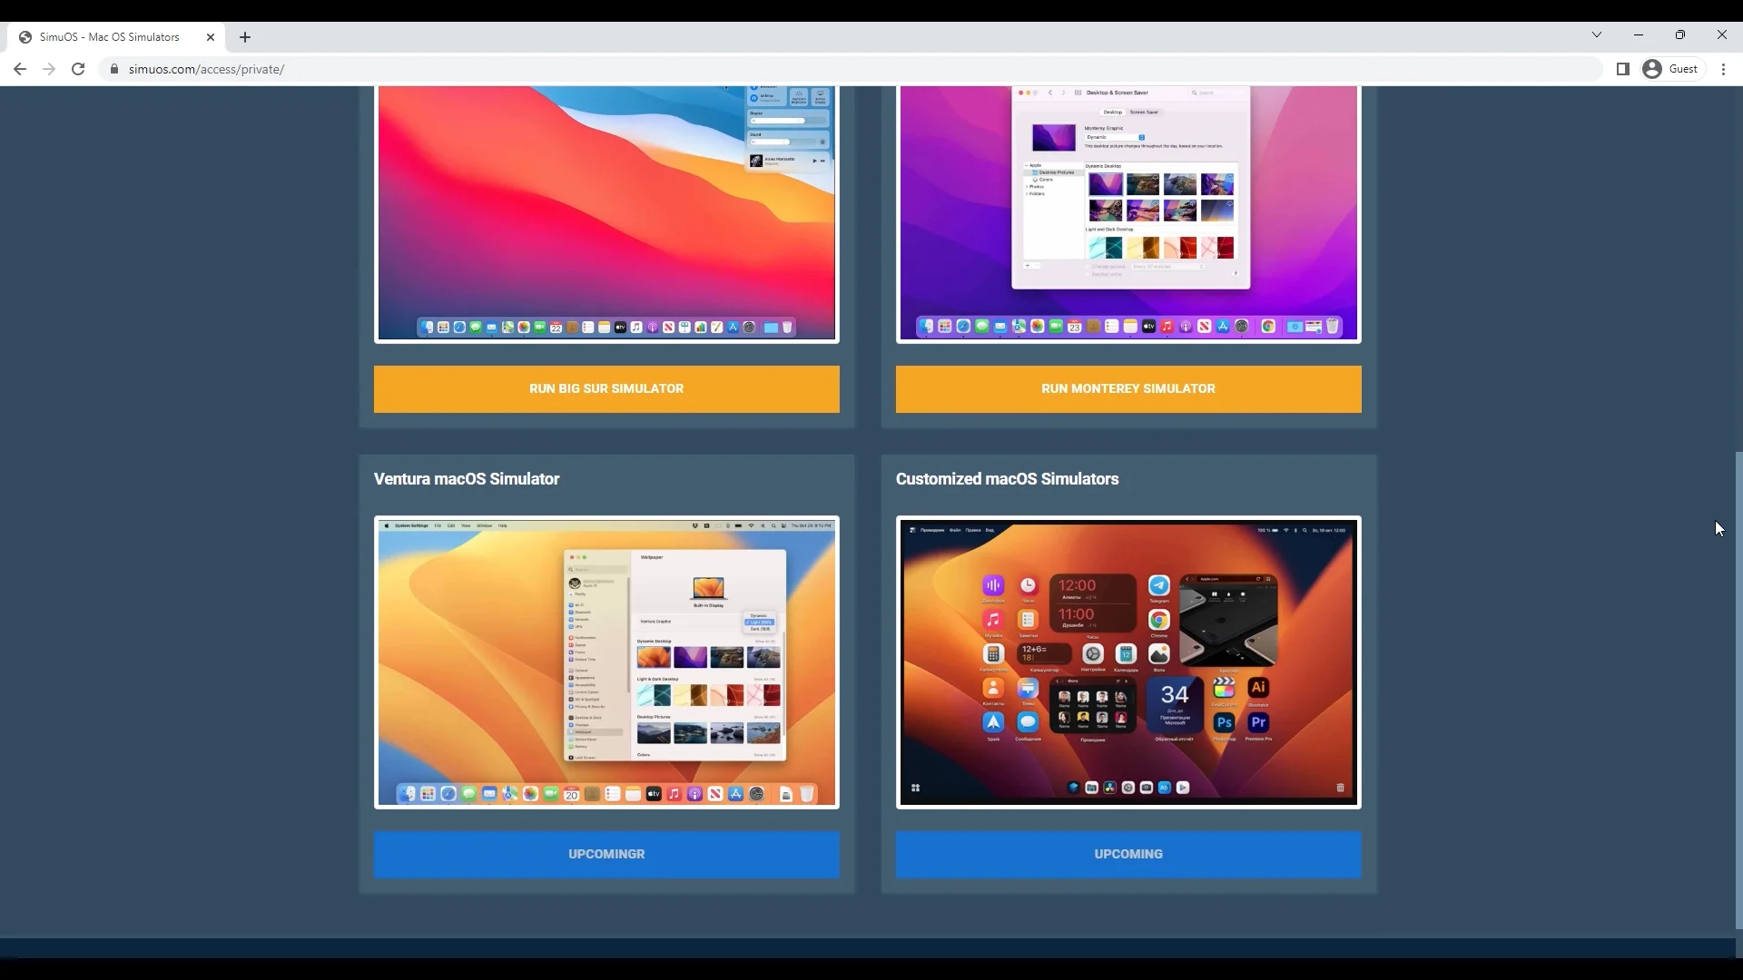1743x980 pixels.
Task: Open the Ventura macOS screenshot thumbnail
Action: coord(606,662)
